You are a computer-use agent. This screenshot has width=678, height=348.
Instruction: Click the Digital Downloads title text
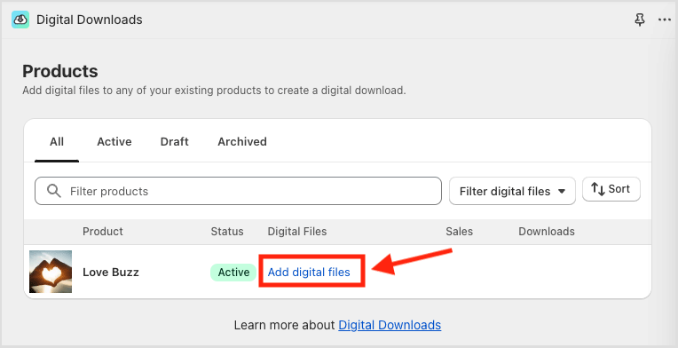pos(89,20)
